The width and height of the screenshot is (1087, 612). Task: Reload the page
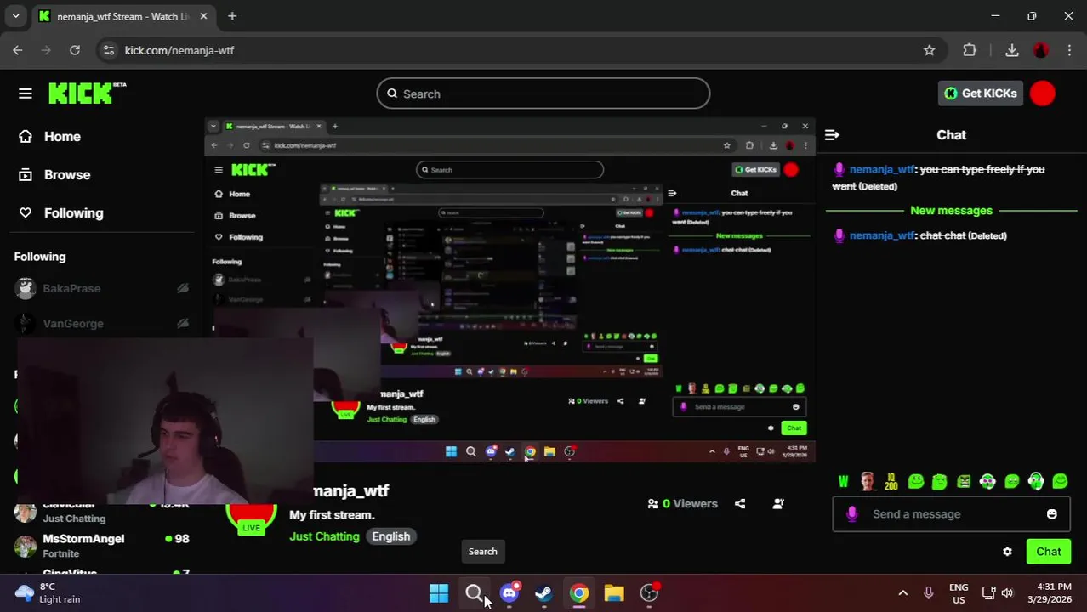pos(75,50)
